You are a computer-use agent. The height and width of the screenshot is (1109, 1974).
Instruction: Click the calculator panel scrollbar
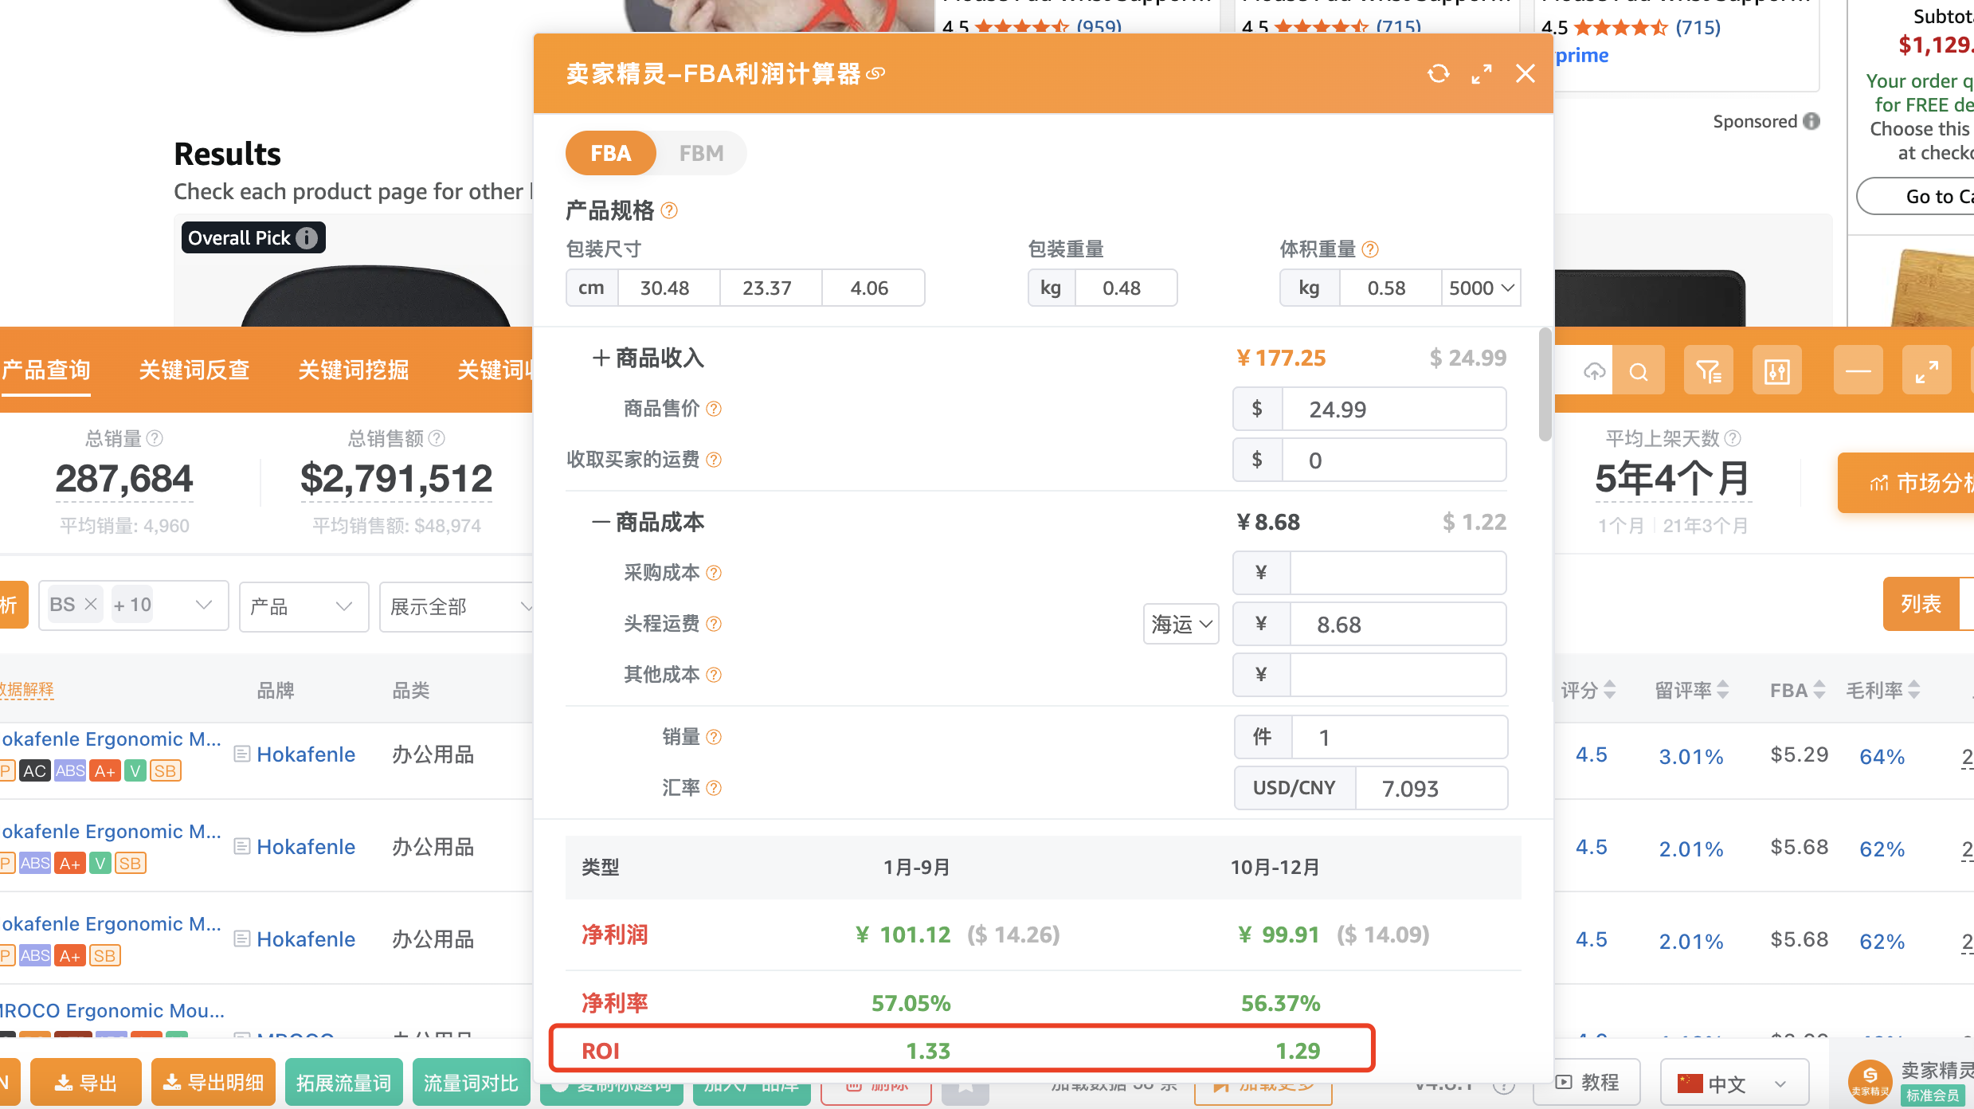pyautogui.click(x=1545, y=384)
